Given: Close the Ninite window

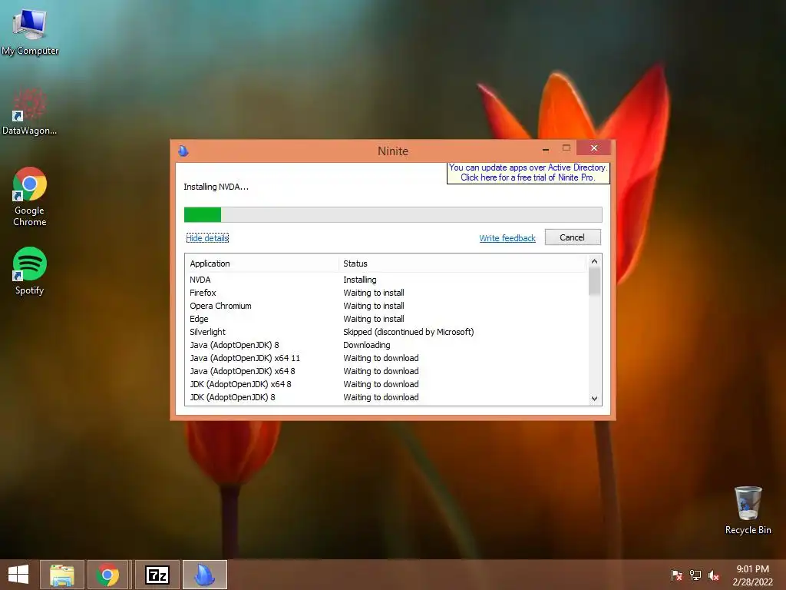Looking at the screenshot, I should tap(594, 148).
